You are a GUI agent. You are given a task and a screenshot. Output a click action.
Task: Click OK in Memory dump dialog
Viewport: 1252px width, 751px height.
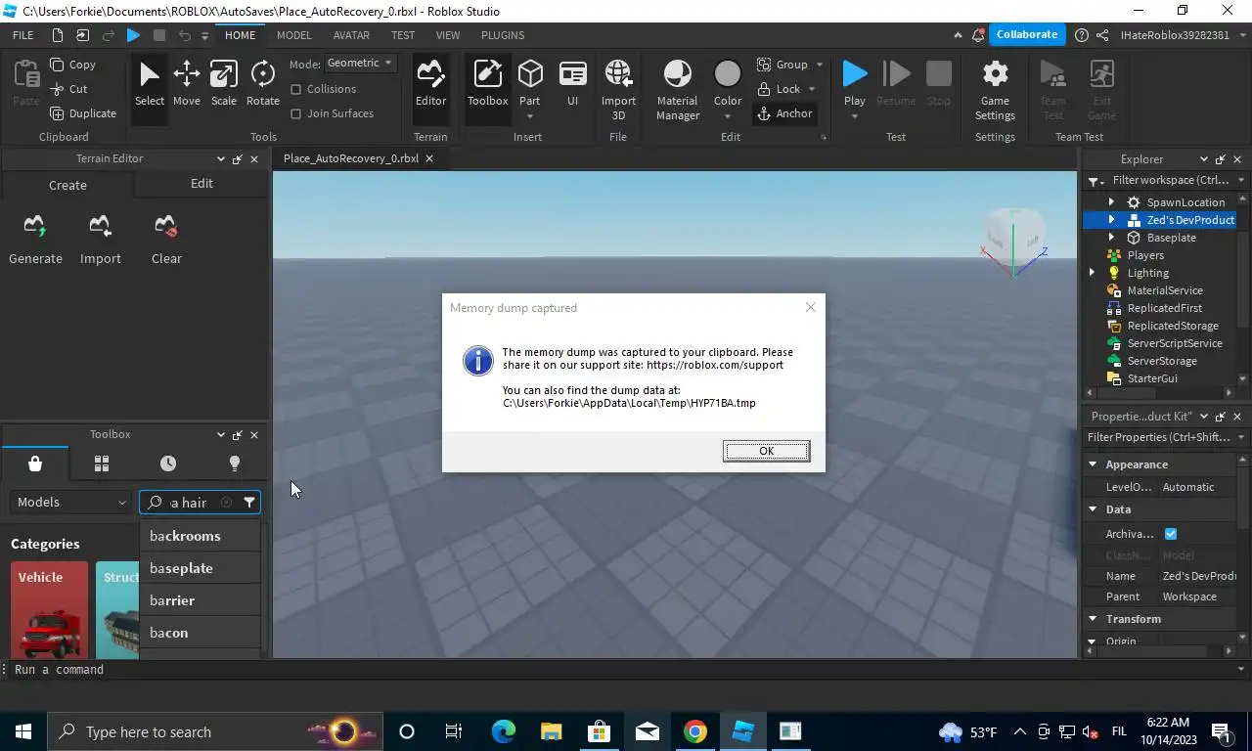(x=766, y=451)
